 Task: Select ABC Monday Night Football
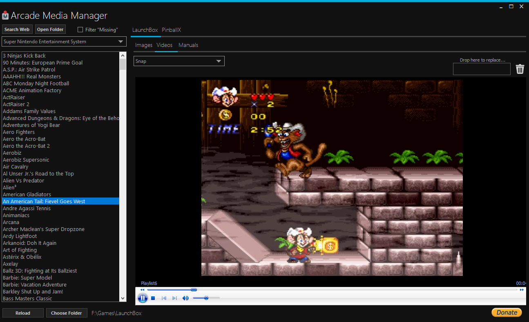[61, 83]
